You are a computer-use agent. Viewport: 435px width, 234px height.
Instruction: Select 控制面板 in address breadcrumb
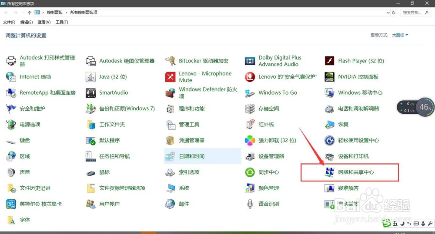[x=55, y=13]
